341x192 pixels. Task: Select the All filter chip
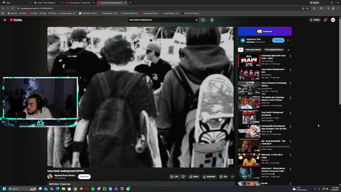click(x=241, y=50)
